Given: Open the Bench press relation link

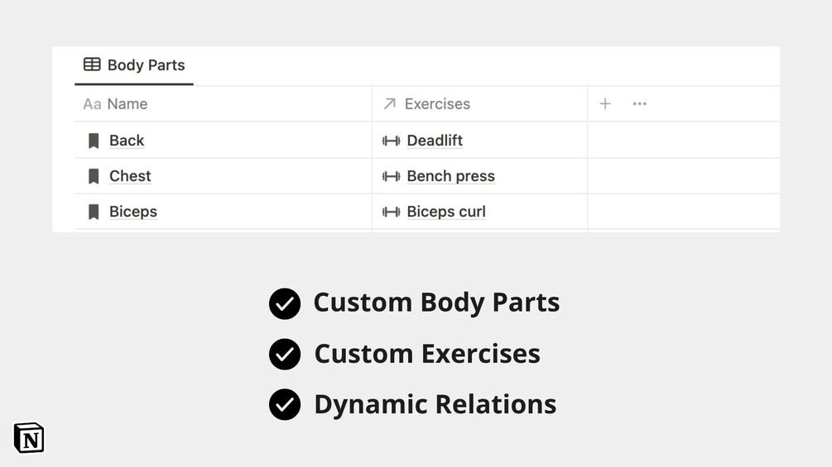Looking at the screenshot, I should (x=450, y=176).
